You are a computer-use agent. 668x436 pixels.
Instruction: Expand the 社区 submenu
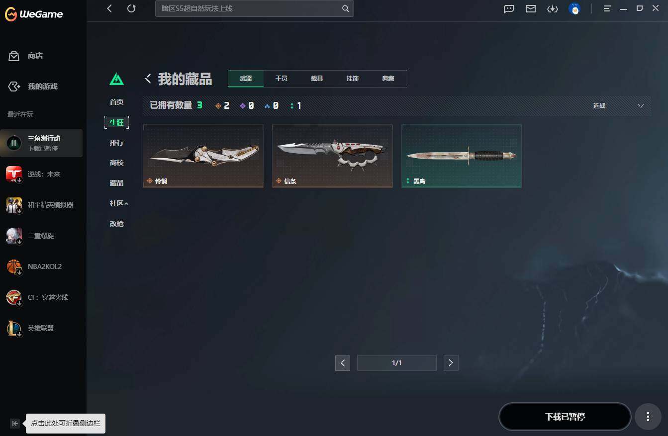(119, 203)
